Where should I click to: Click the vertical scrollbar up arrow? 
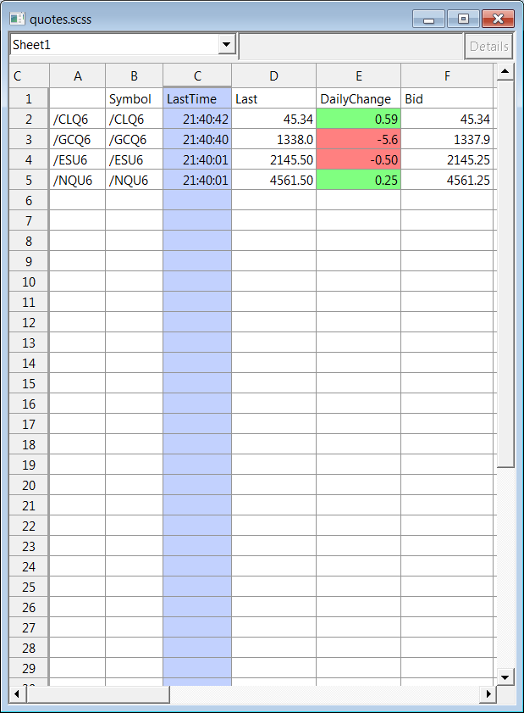[x=505, y=71]
